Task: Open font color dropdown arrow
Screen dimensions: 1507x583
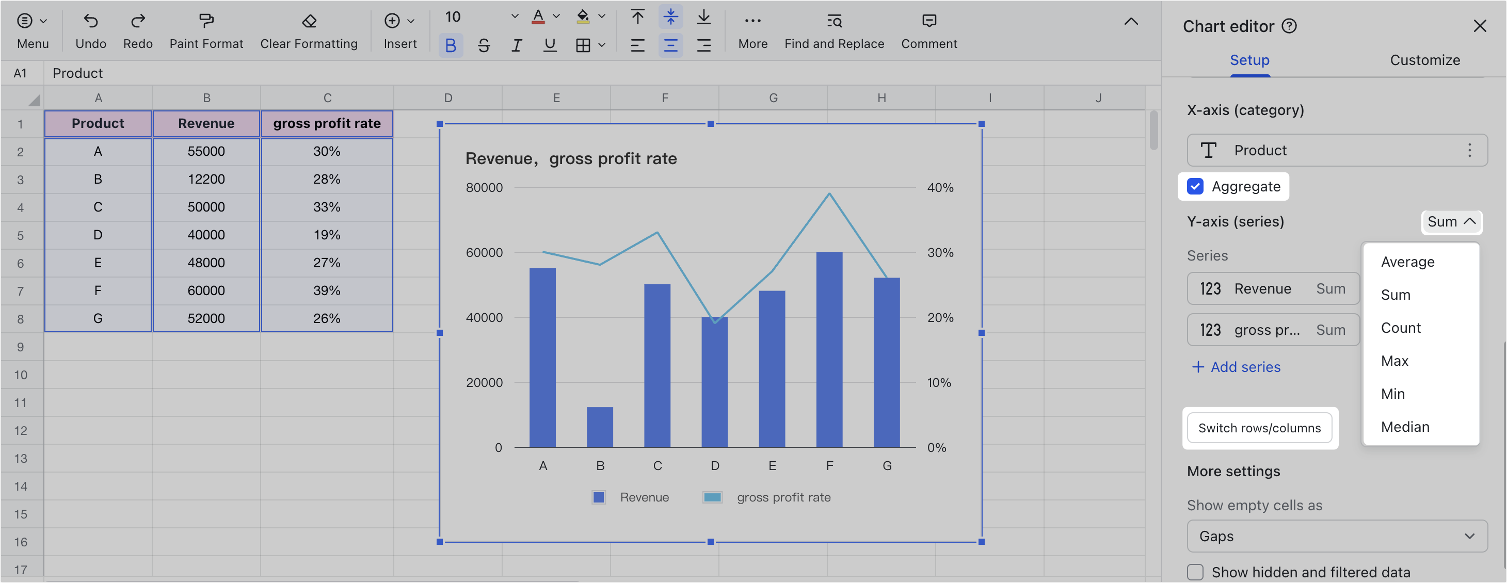Action: (556, 17)
